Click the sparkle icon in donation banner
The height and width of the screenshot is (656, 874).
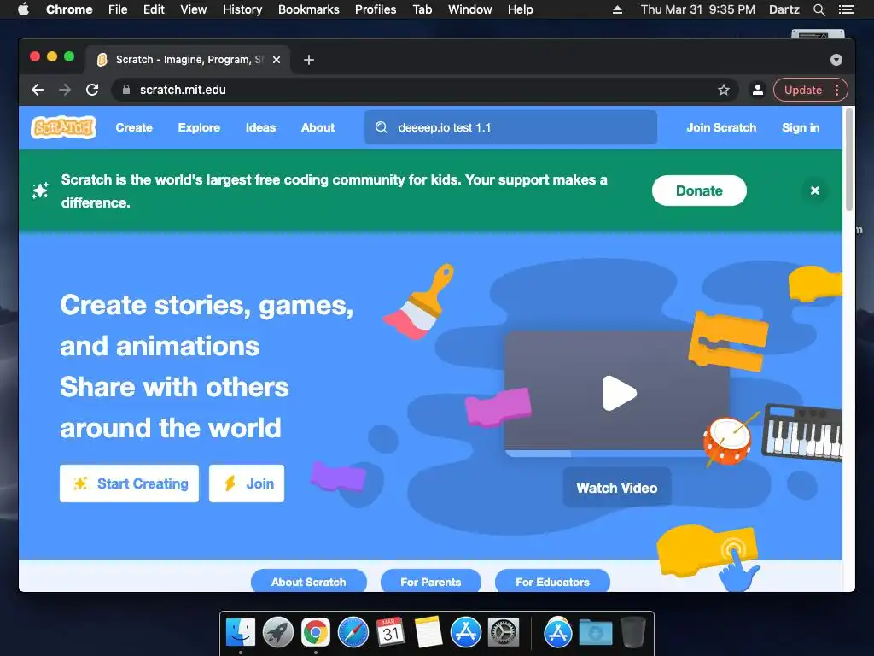click(39, 190)
